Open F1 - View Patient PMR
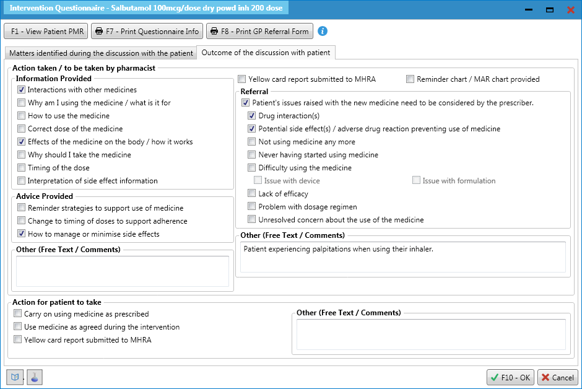The image size is (582, 389). pyautogui.click(x=45, y=30)
